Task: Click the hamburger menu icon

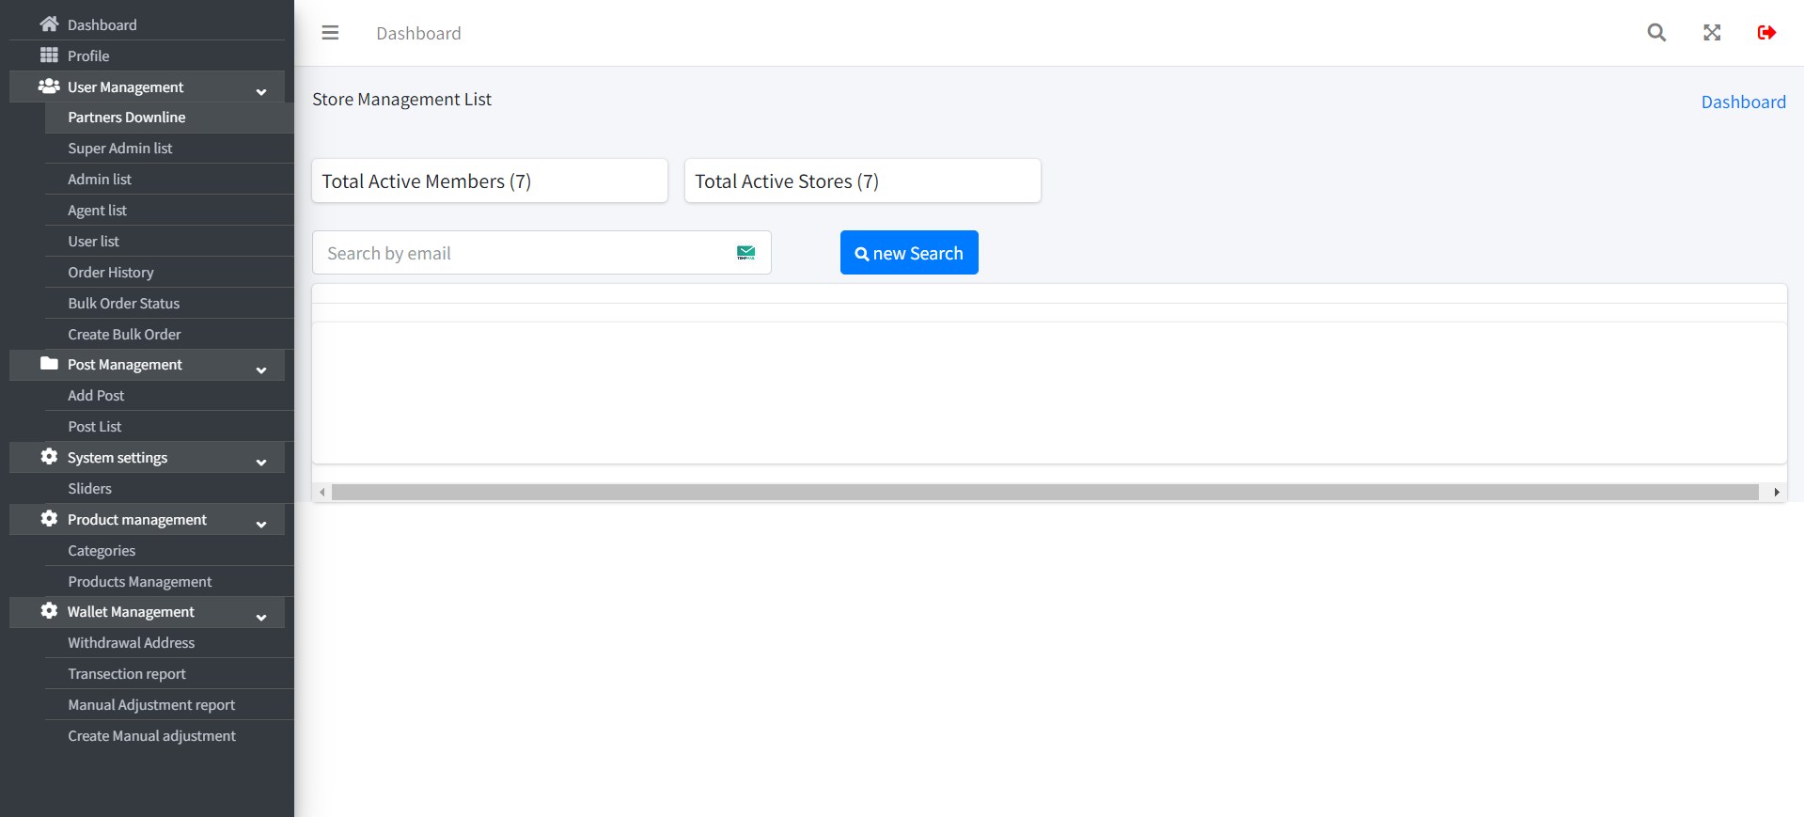Action: 330,33
